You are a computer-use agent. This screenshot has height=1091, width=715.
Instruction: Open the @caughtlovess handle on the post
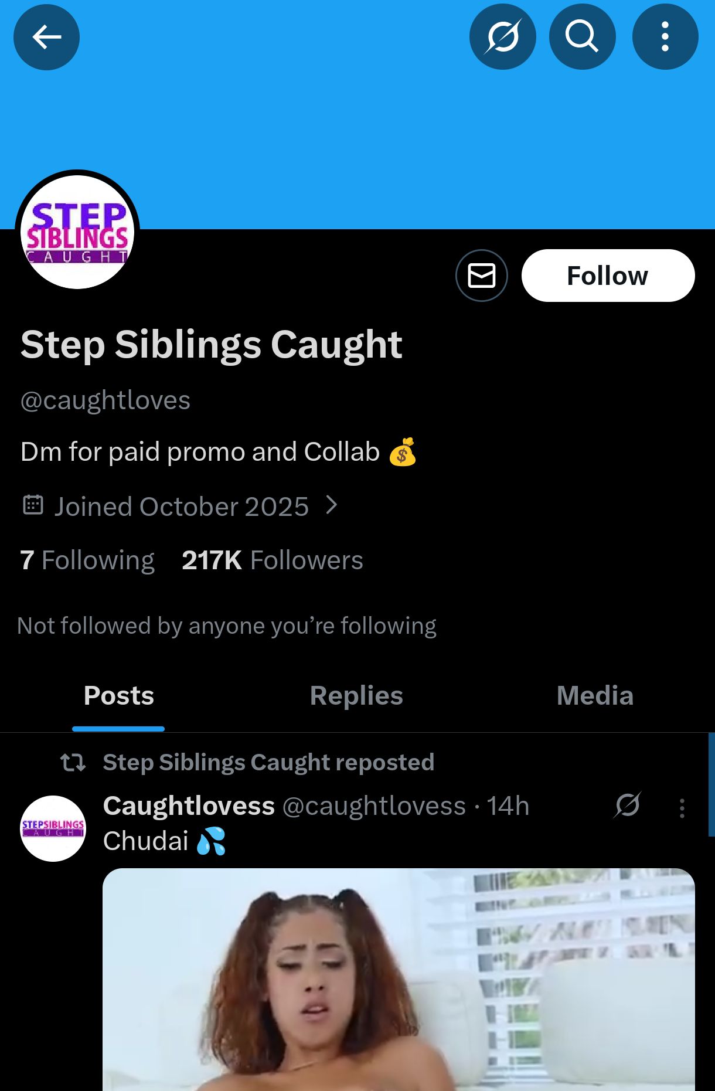pos(374,806)
